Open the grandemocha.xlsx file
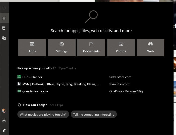176x135 pixels. click(35, 91)
